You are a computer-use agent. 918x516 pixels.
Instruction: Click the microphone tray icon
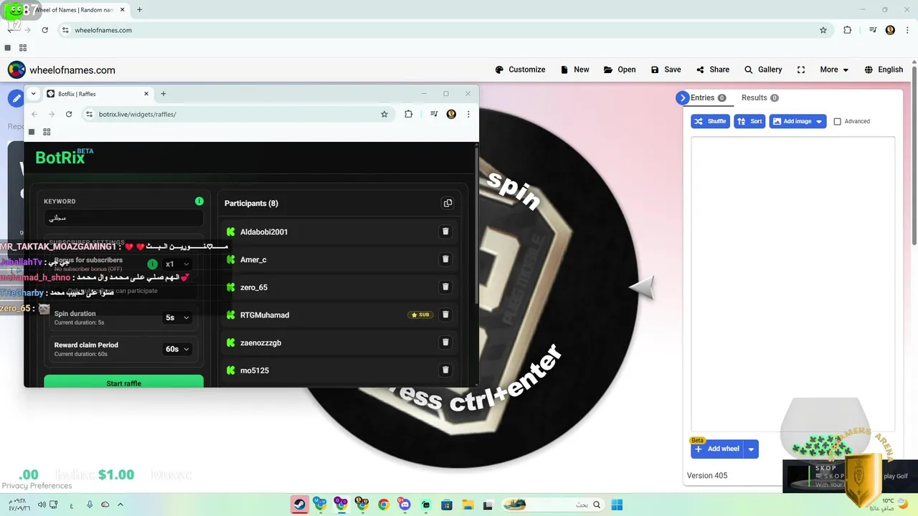pyautogui.click(x=90, y=505)
